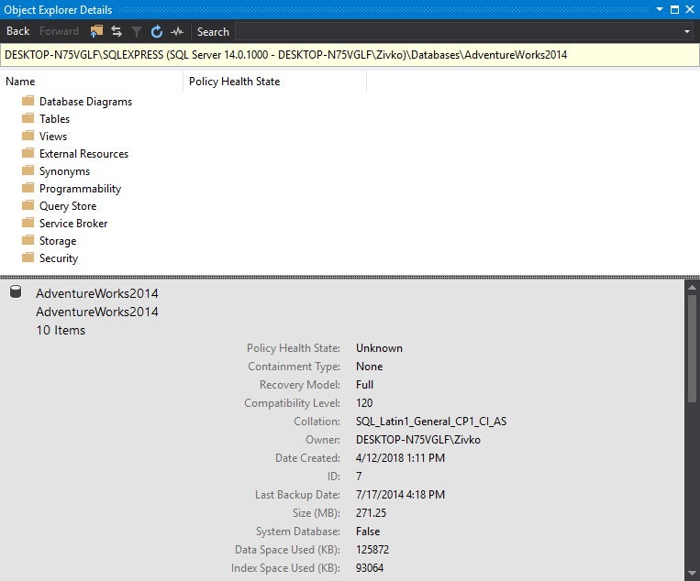Viewport: 700px width, 581px height.
Task: Click the System Database value 'False'
Action: click(368, 532)
